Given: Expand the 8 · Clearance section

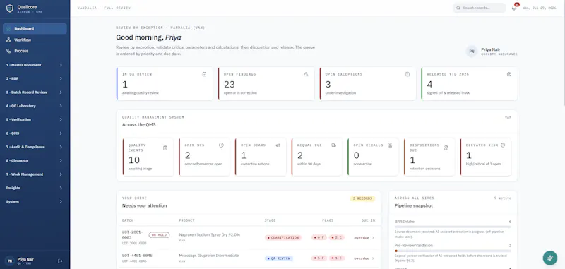Looking at the screenshot, I should pos(35,160).
